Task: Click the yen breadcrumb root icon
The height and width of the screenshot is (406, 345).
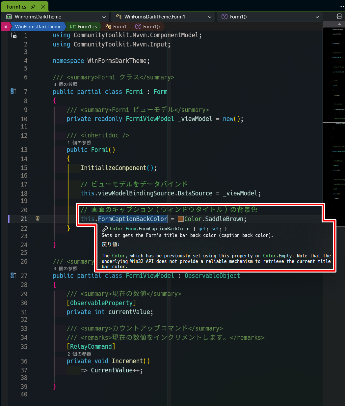Action: (5, 27)
